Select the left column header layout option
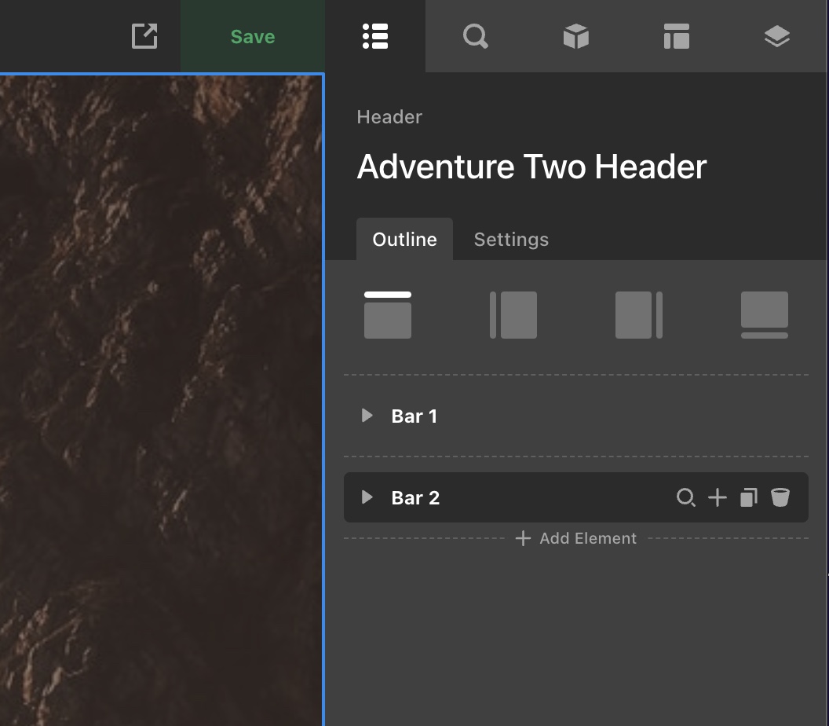 point(513,314)
